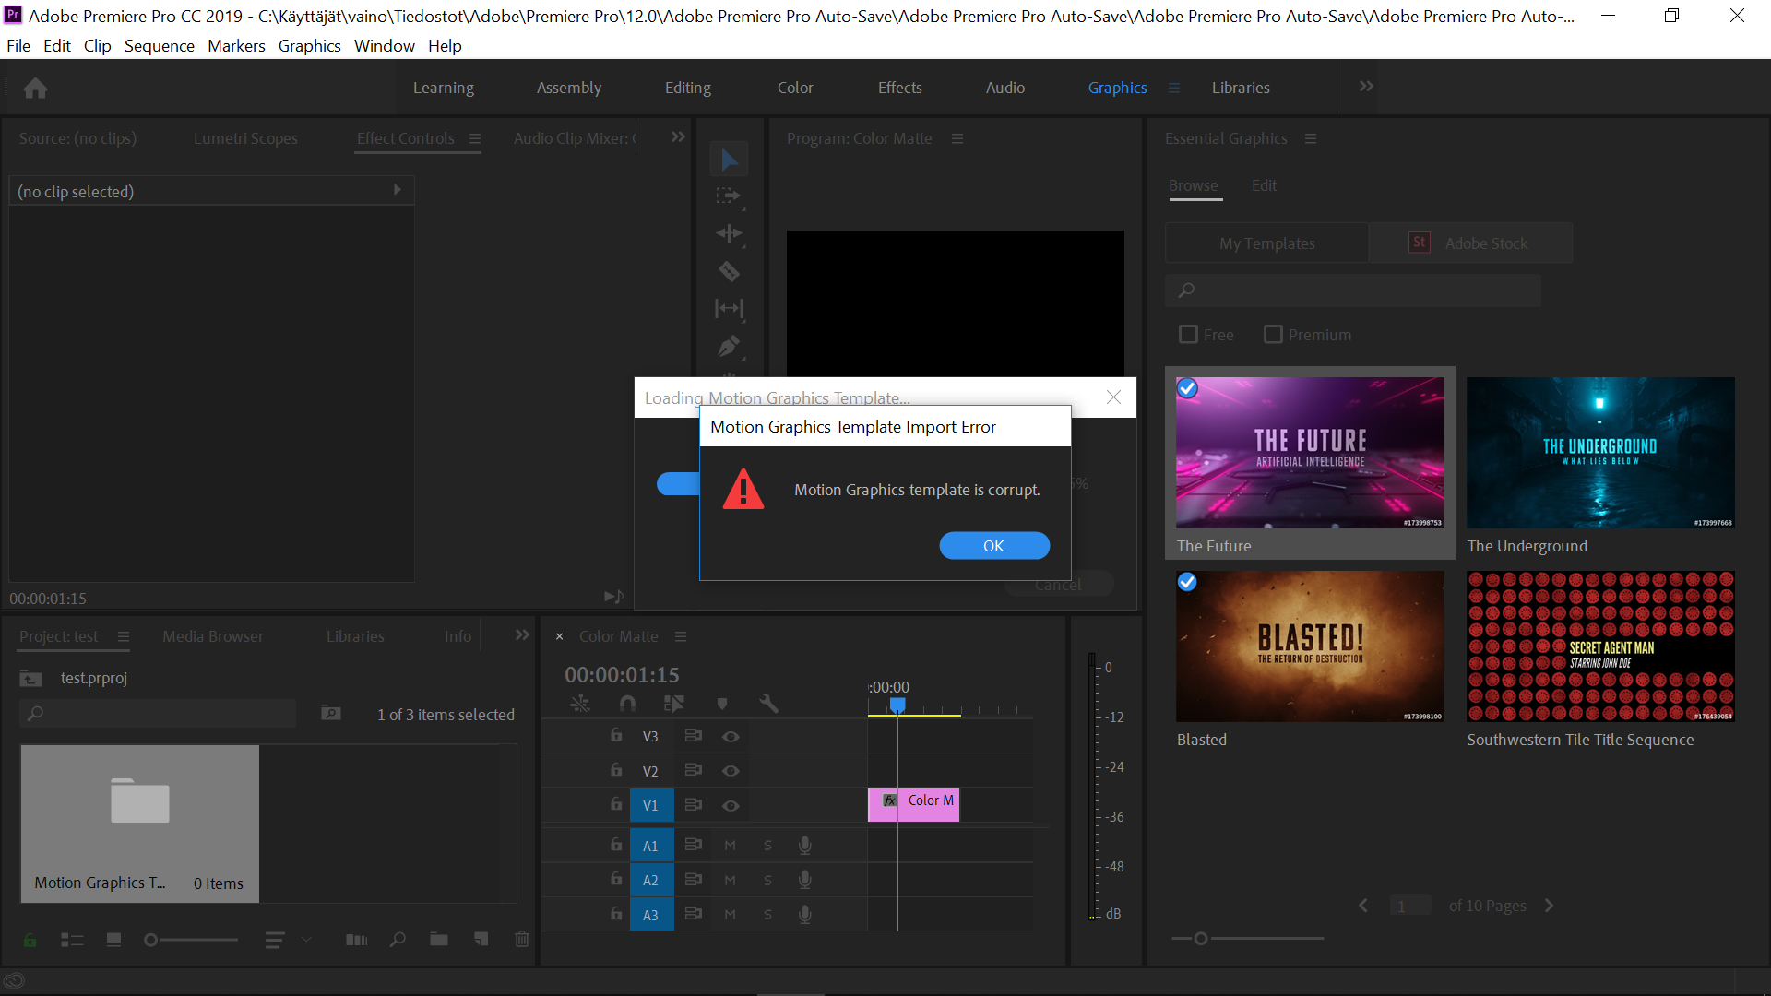Toggle A3 track lock
This screenshot has width=1771, height=996.
point(615,914)
